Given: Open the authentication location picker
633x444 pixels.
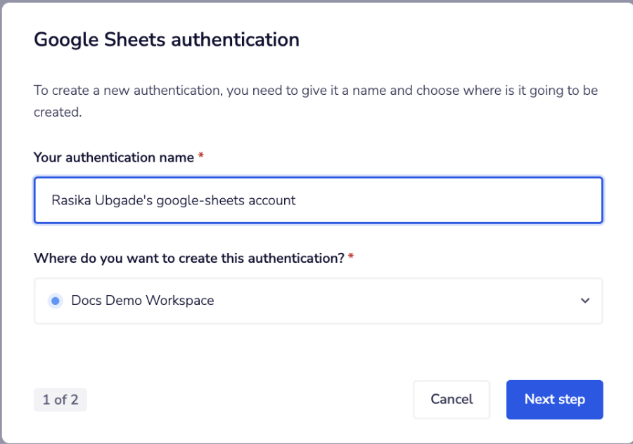Looking at the screenshot, I should point(318,300).
